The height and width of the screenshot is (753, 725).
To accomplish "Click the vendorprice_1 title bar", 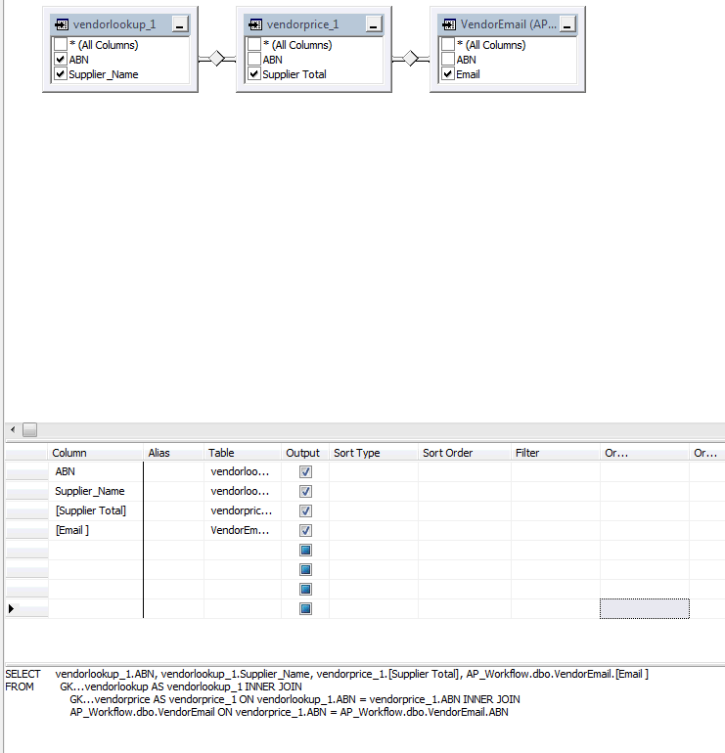I will (314, 24).
